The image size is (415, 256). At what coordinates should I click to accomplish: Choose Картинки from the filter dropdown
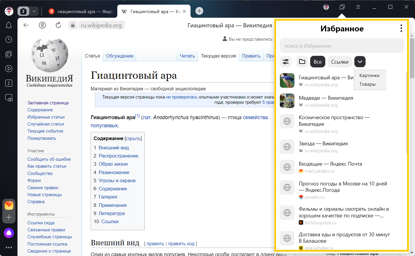pyautogui.click(x=370, y=76)
